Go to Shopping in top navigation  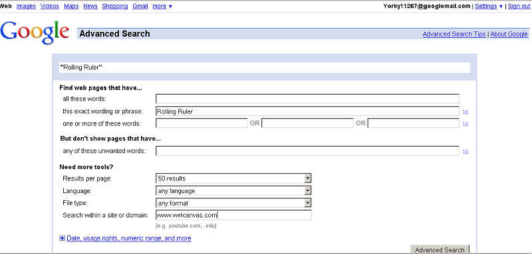115,6
